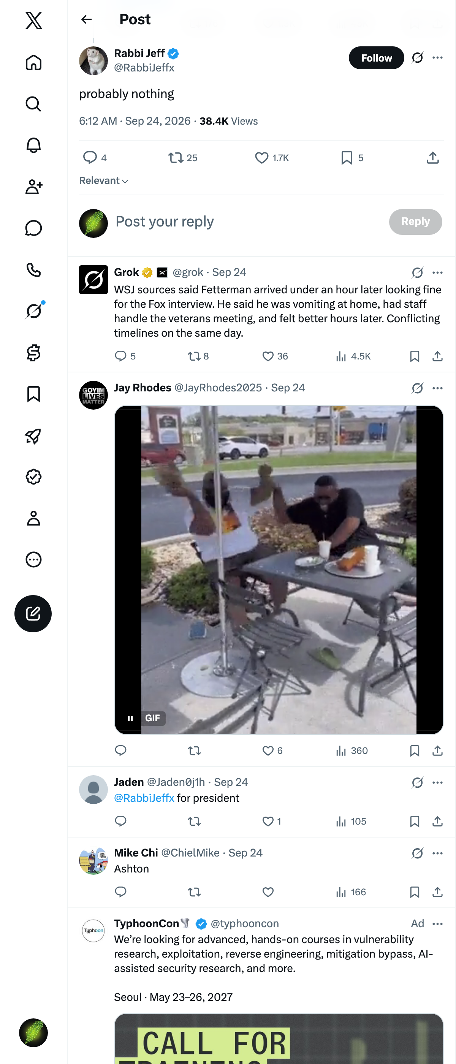
Task: Open the @RabbiJeffx mention in Jaden's reply
Action: coord(144,798)
